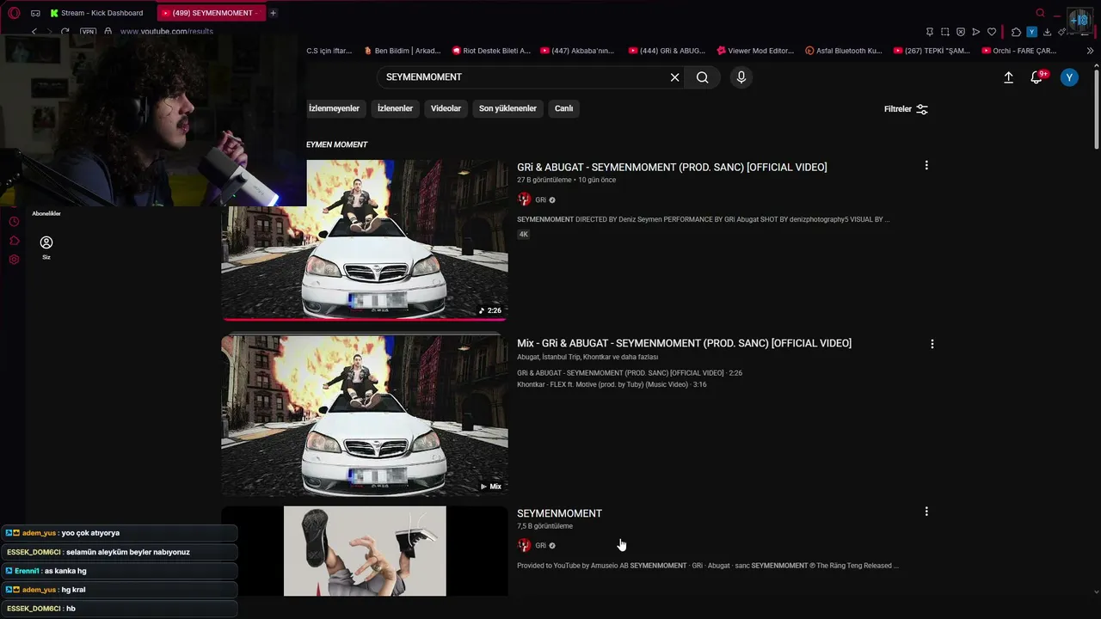Select the 'Videolar' filter chip
The height and width of the screenshot is (619, 1101).
click(446, 108)
